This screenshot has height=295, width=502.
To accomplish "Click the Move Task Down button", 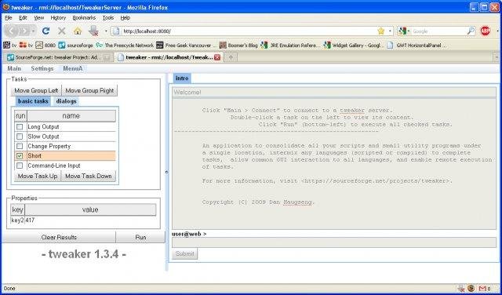I will [x=89, y=177].
